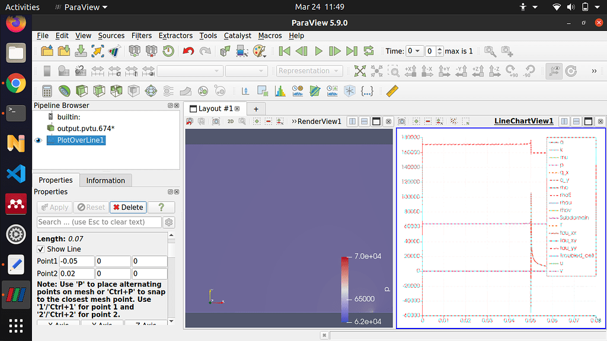Open the coloring array dropdown
Image resolution: width=607 pixels, height=341 pixels.
tap(190, 71)
